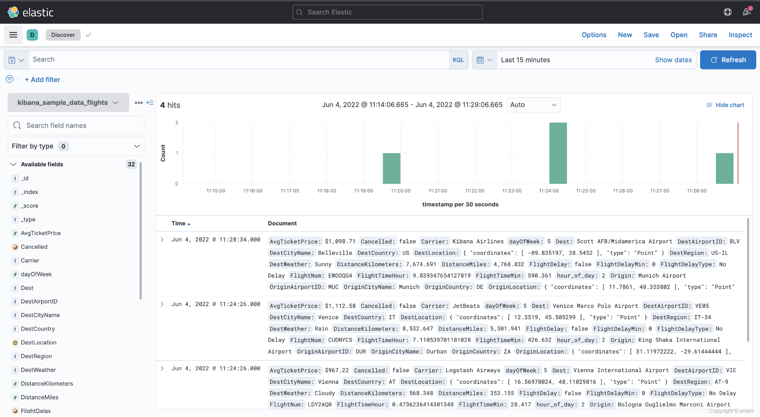The height and width of the screenshot is (417, 760).
Task: Click the documents table scrollbar
Action: [748, 280]
